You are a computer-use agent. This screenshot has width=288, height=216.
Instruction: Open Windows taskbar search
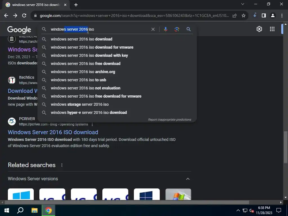point(20,210)
